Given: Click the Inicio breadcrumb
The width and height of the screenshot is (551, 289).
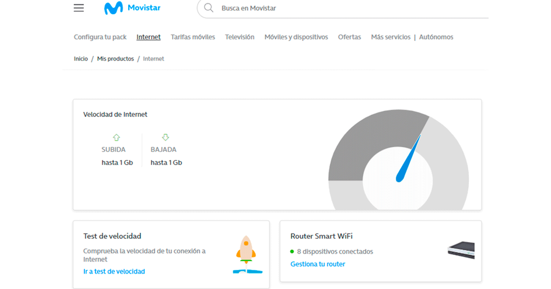Looking at the screenshot, I should coord(81,58).
